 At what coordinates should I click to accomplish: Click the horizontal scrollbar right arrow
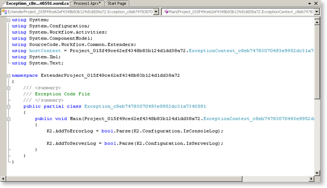[311, 179]
